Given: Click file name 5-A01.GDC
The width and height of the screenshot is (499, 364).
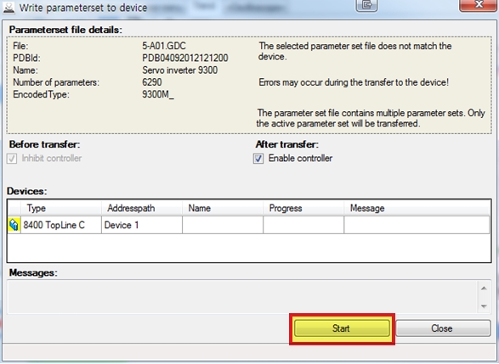Looking at the screenshot, I should (x=164, y=46).
